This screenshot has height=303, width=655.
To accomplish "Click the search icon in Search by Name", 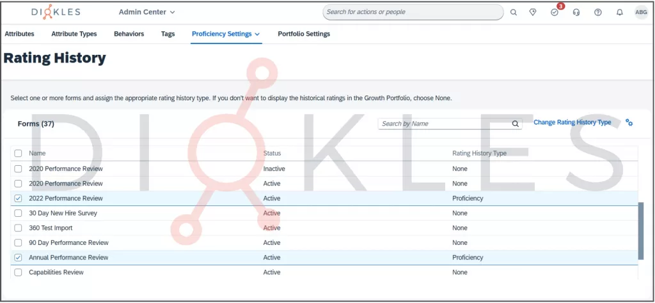I will point(515,124).
